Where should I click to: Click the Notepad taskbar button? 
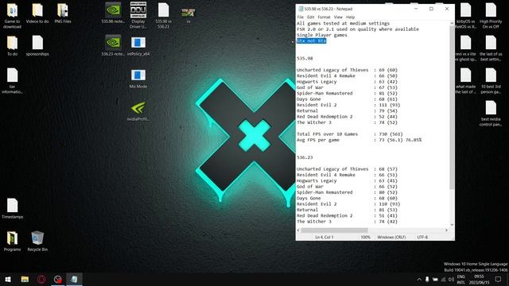(x=74, y=279)
